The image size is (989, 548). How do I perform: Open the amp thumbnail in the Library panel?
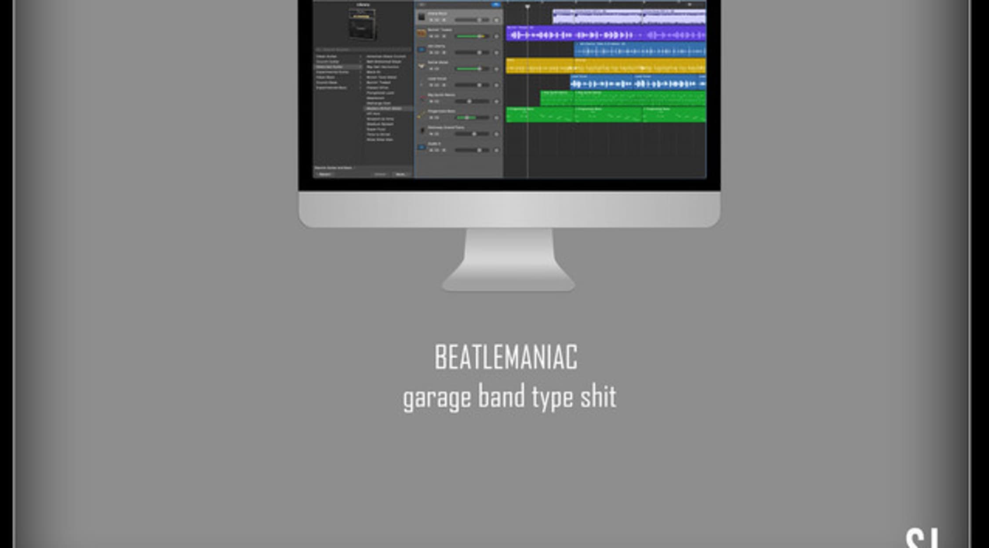363,25
